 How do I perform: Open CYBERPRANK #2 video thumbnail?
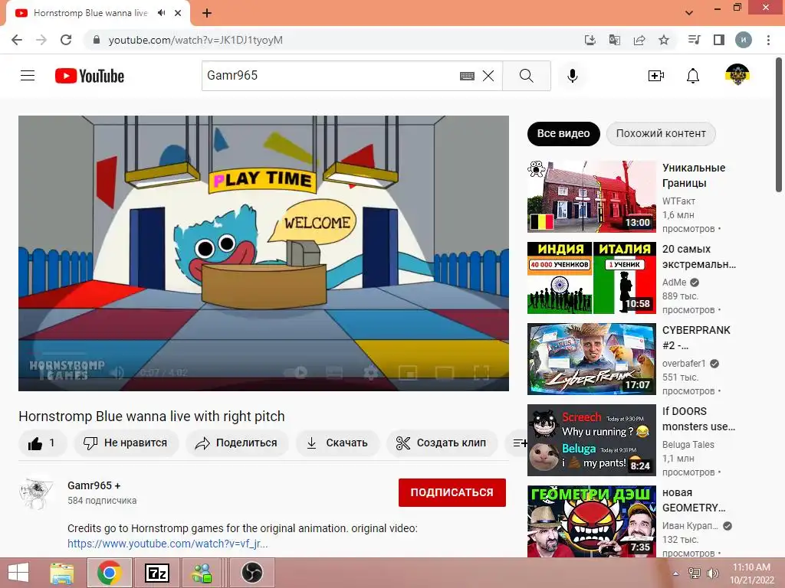pyautogui.click(x=591, y=358)
